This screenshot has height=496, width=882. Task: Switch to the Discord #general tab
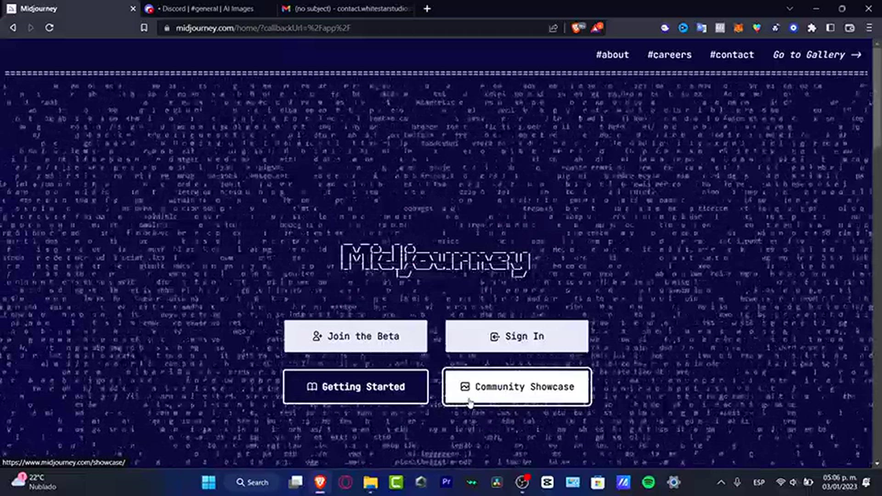coord(207,9)
